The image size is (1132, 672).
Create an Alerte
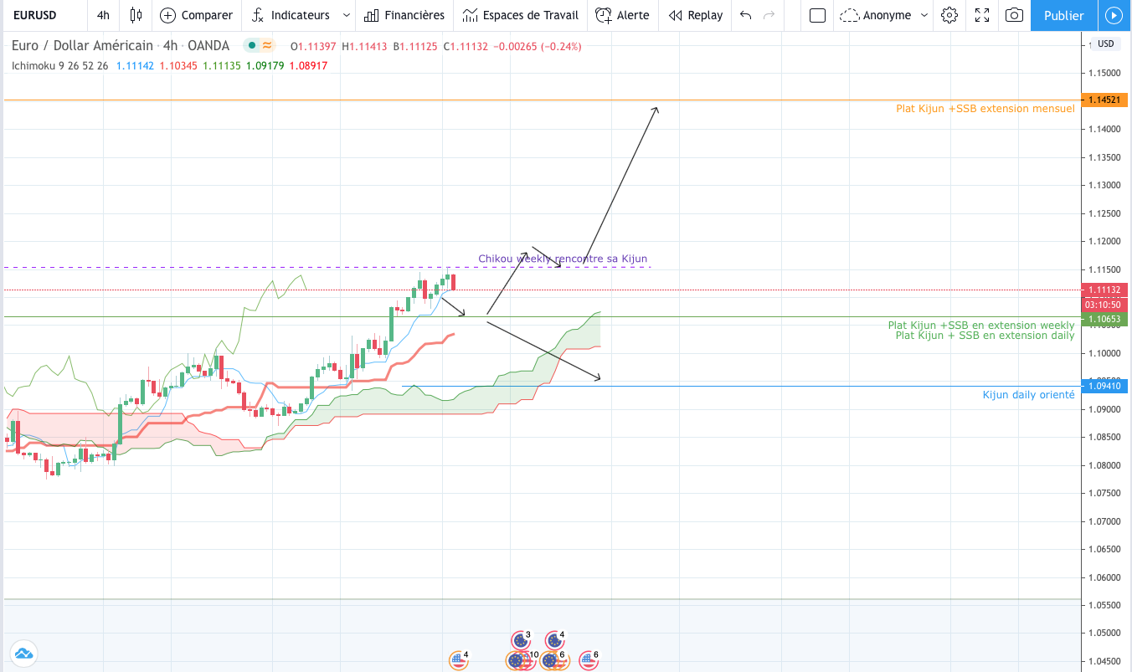point(623,15)
